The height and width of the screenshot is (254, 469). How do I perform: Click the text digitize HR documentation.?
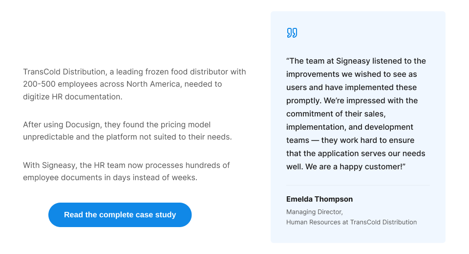click(x=73, y=97)
